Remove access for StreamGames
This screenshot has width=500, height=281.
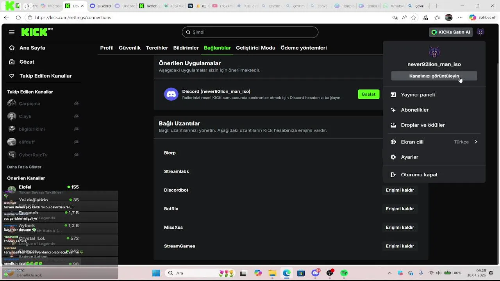(x=400, y=246)
